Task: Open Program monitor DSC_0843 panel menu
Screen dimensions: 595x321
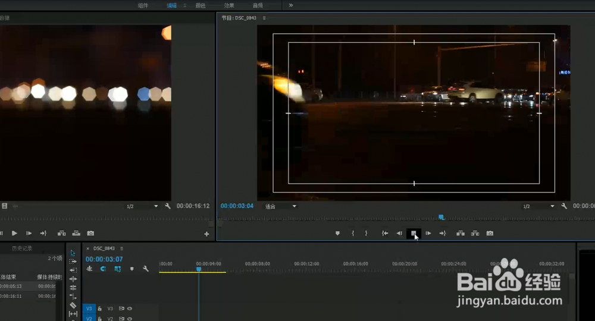Action: click(x=264, y=18)
